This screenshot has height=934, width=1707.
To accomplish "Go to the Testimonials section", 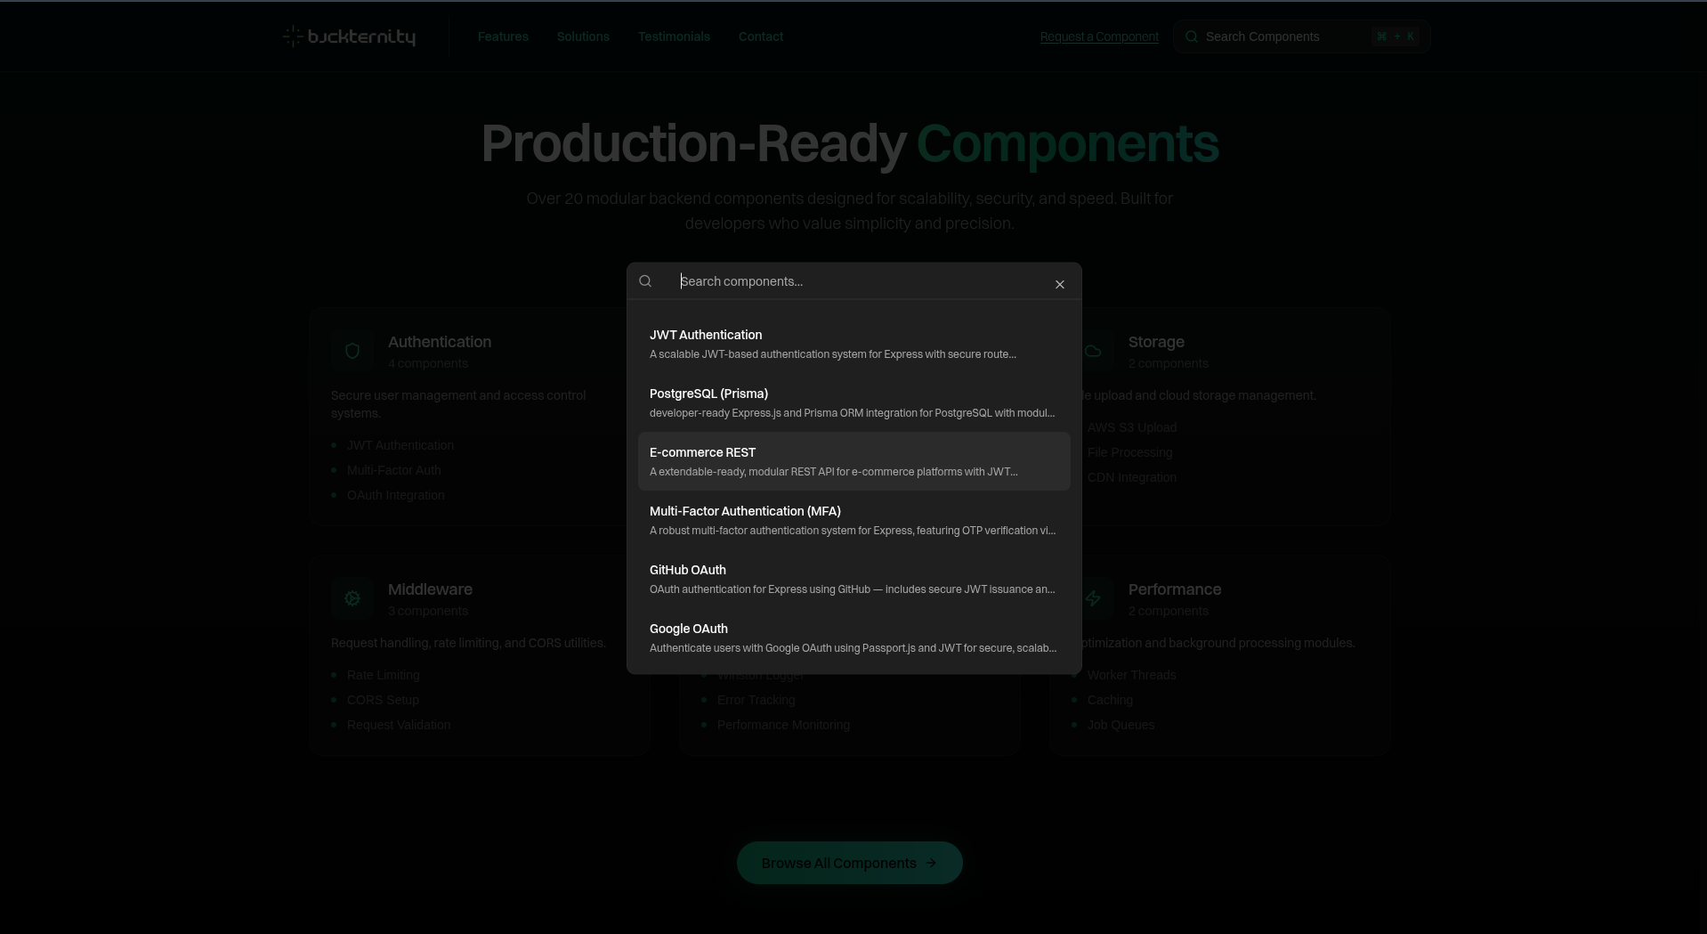I will [674, 37].
